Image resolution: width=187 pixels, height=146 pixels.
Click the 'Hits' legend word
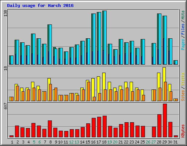(x=183, y=15)
